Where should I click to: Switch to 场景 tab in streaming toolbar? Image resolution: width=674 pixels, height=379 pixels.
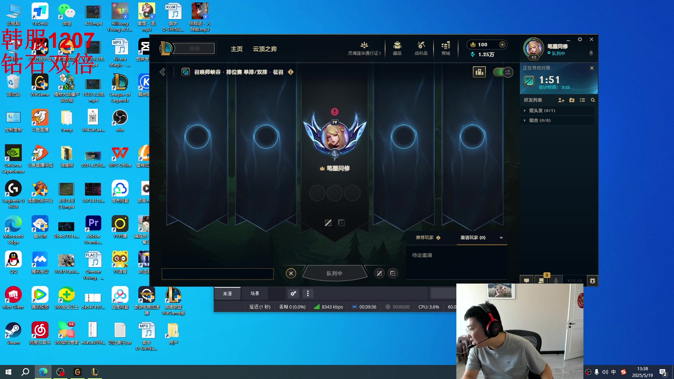(255, 293)
